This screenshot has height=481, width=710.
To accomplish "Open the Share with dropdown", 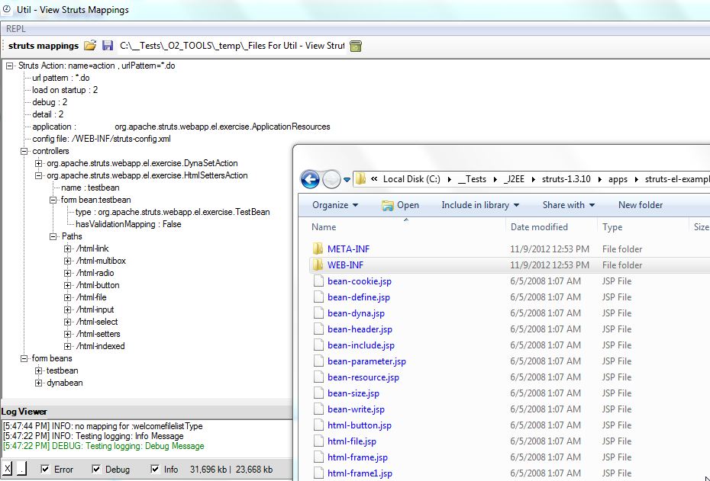I will coord(568,205).
